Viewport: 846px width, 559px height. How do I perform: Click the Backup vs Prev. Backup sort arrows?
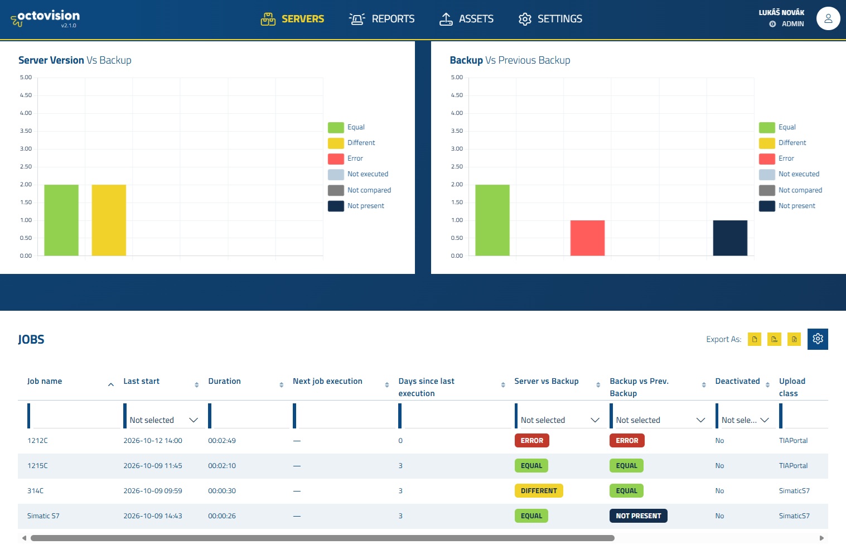[704, 385]
